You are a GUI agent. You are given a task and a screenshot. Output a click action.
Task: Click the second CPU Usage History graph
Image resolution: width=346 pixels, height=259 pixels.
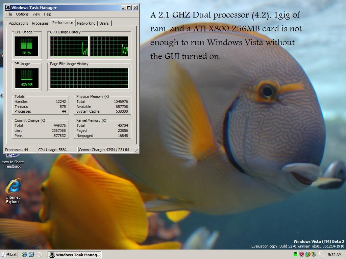pyautogui.click(x=109, y=47)
